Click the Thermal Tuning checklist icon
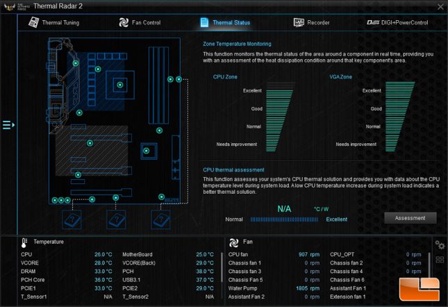This screenshot has height=307, width=448. [x=34, y=22]
